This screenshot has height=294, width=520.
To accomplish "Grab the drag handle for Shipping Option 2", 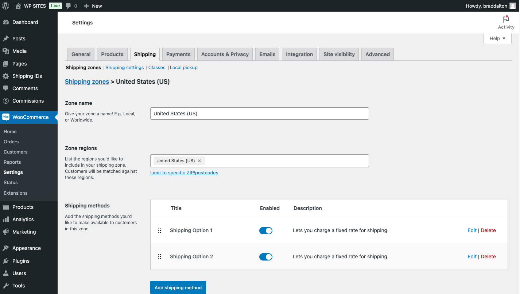I will coord(159,257).
